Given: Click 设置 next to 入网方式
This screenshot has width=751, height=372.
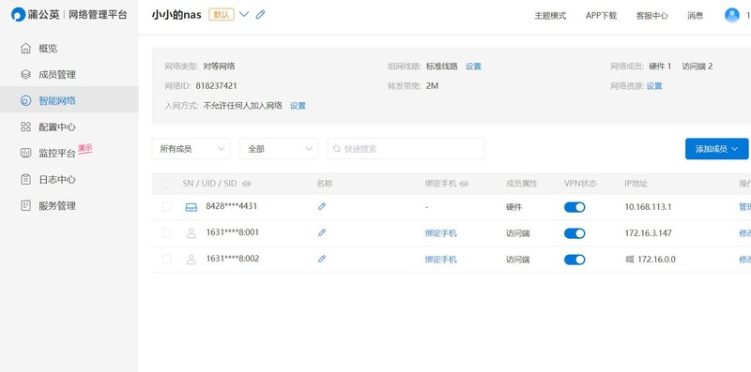Looking at the screenshot, I should [298, 106].
